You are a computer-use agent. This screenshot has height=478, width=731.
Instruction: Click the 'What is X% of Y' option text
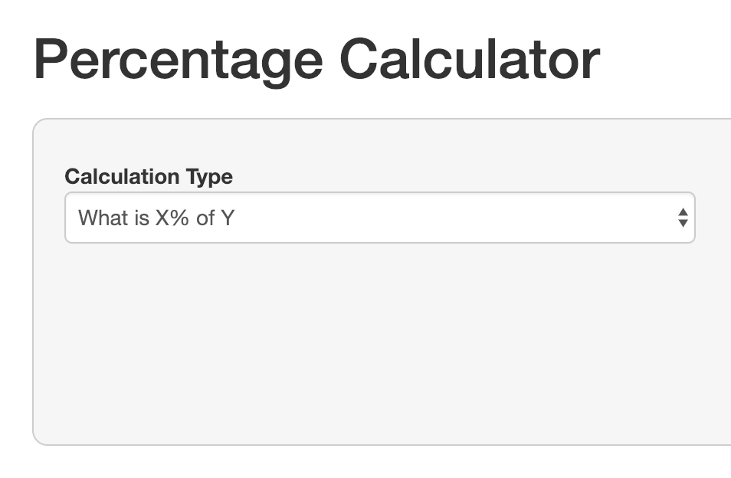pyautogui.click(x=156, y=218)
